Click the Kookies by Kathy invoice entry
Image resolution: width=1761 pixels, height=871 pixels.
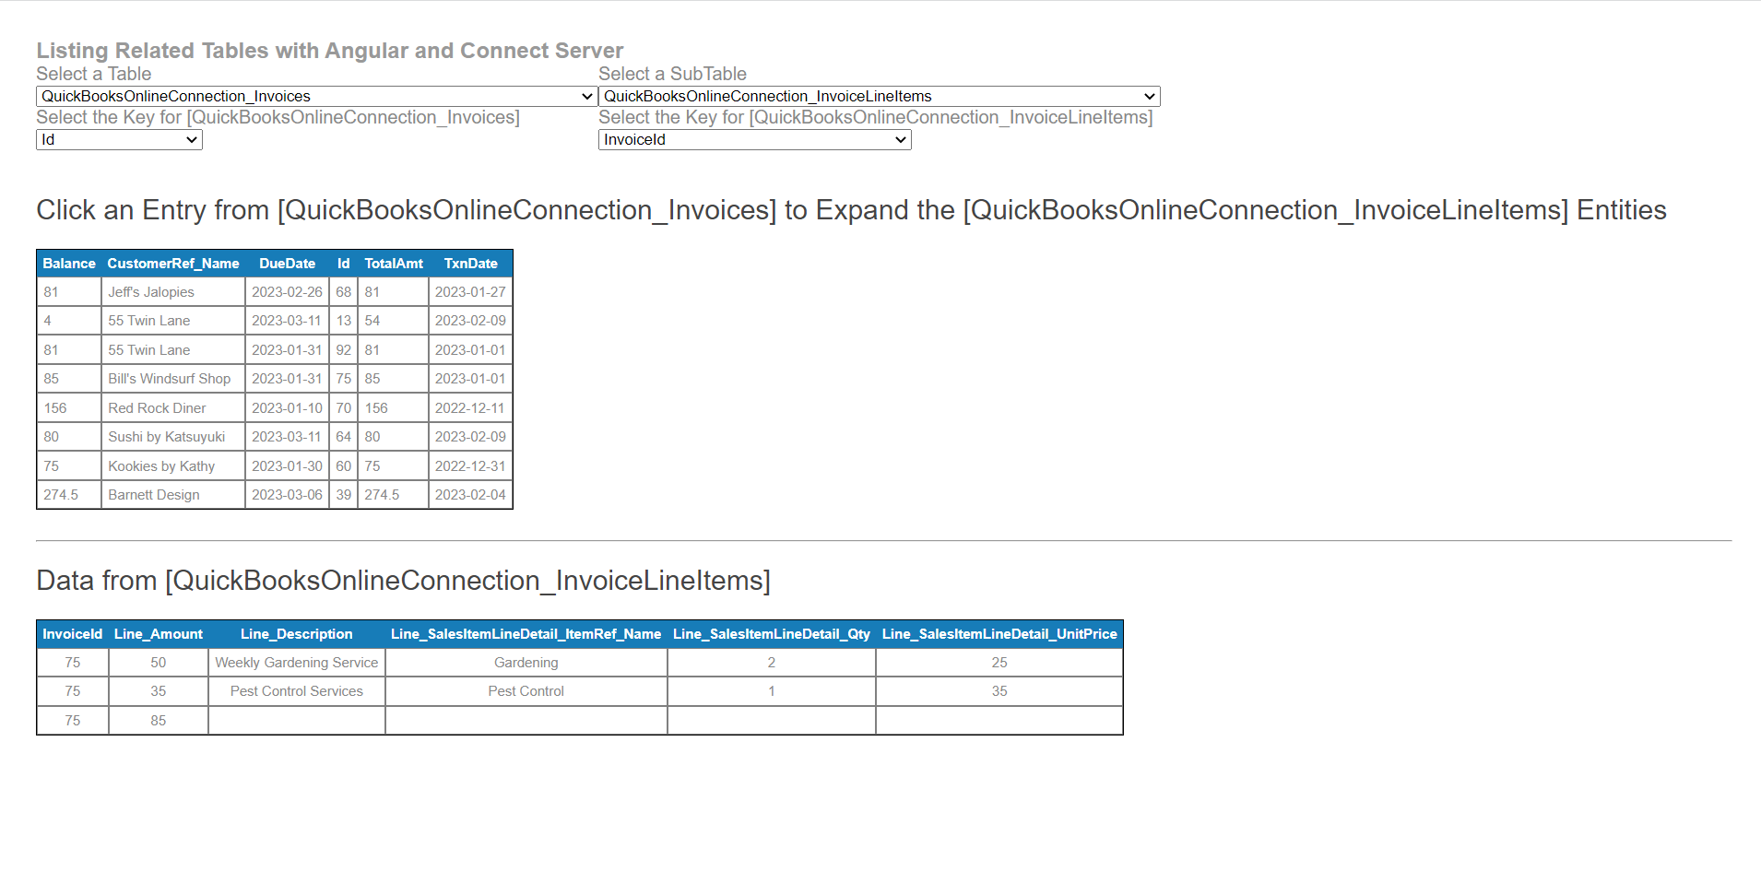coord(171,465)
